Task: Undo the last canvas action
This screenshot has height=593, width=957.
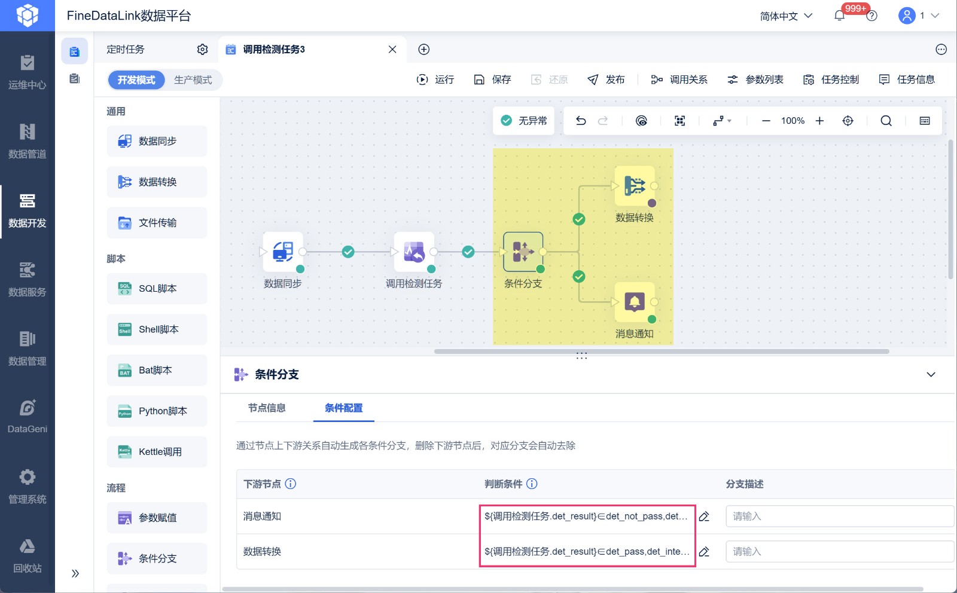Action: [x=581, y=121]
